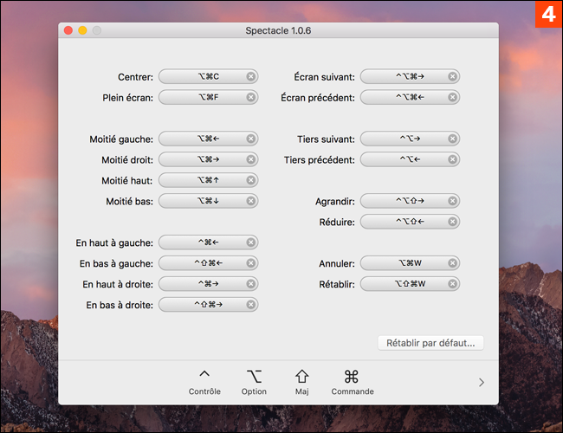Image resolution: width=563 pixels, height=433 pixels.
Task: Edit the En bas à droite field
Action: pyautogui.click(x=208, y=305)
